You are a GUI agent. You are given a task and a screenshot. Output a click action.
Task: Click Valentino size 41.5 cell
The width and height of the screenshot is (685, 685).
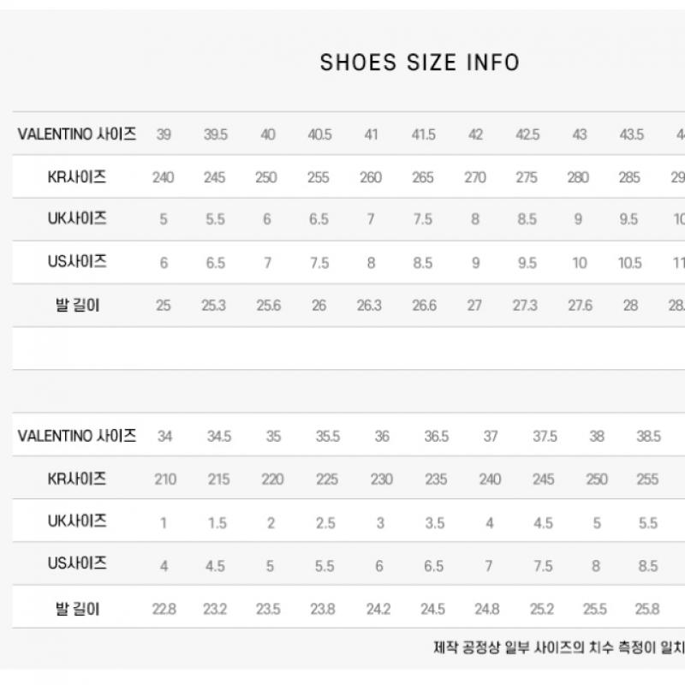[423, 134]
